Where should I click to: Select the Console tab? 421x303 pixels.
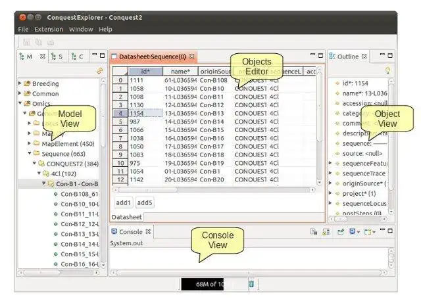131,231
